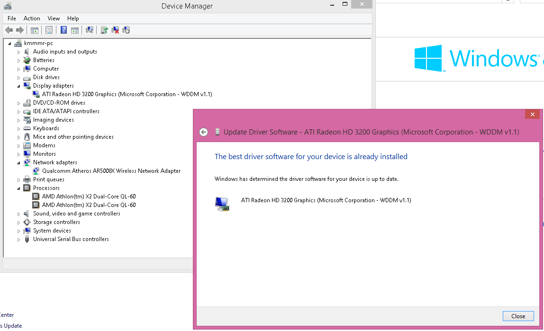Expand the Monitors node
The height and width of the screenshot is (331, 544).
click(x=19, y=154)
